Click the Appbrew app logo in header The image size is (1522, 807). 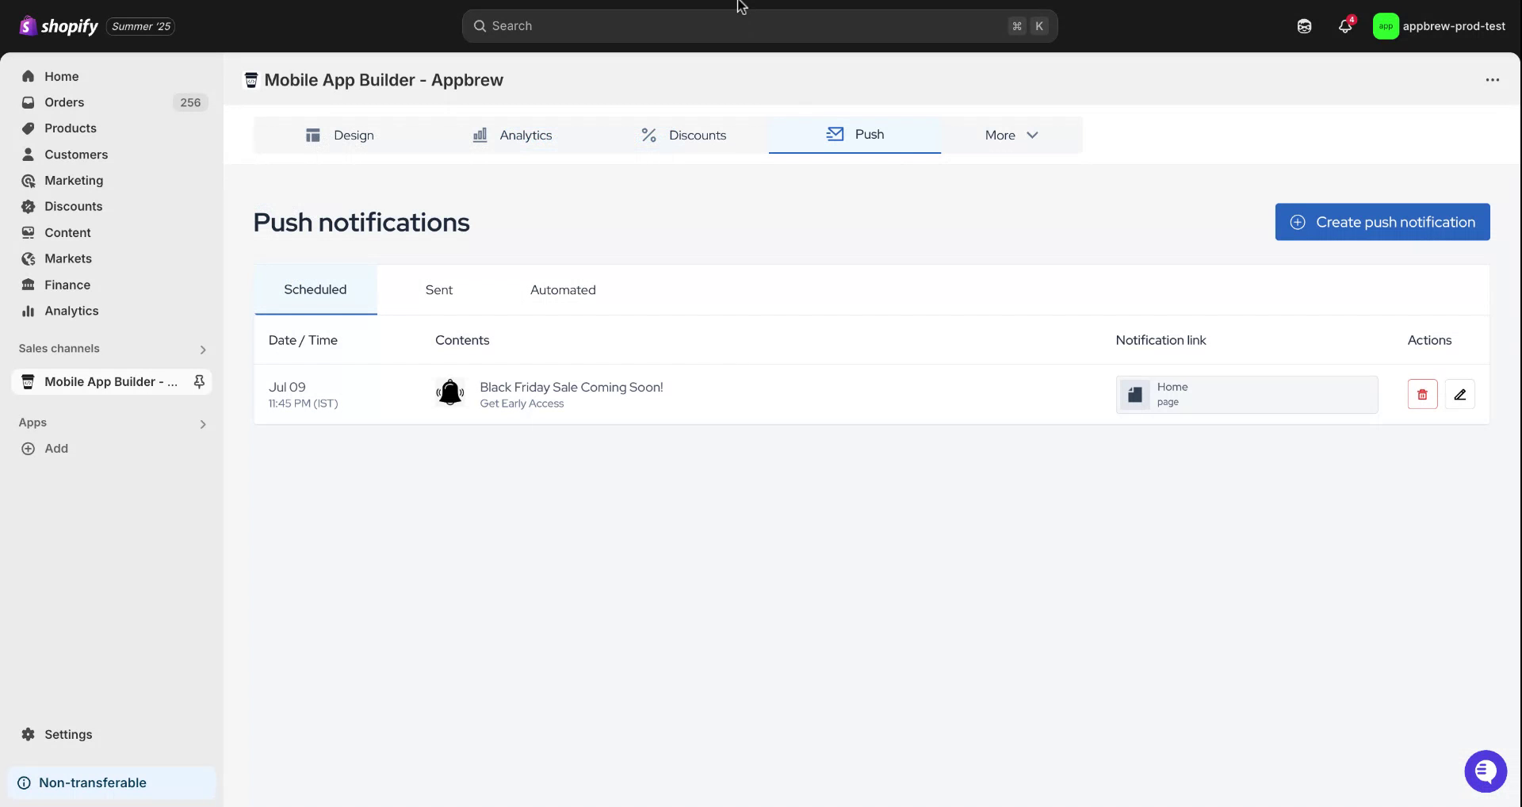(251, 80)
